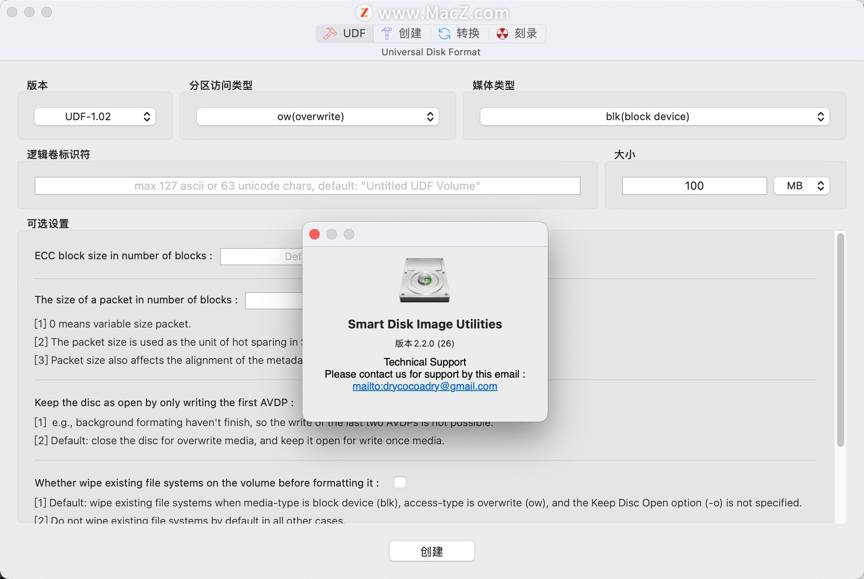Click the 创建 button at the bottom
The height and width of the screenshot is (579, 864).
pyautogui.click(x=432, y=551)
